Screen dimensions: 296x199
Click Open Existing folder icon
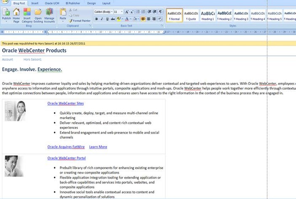click(38, 12)
